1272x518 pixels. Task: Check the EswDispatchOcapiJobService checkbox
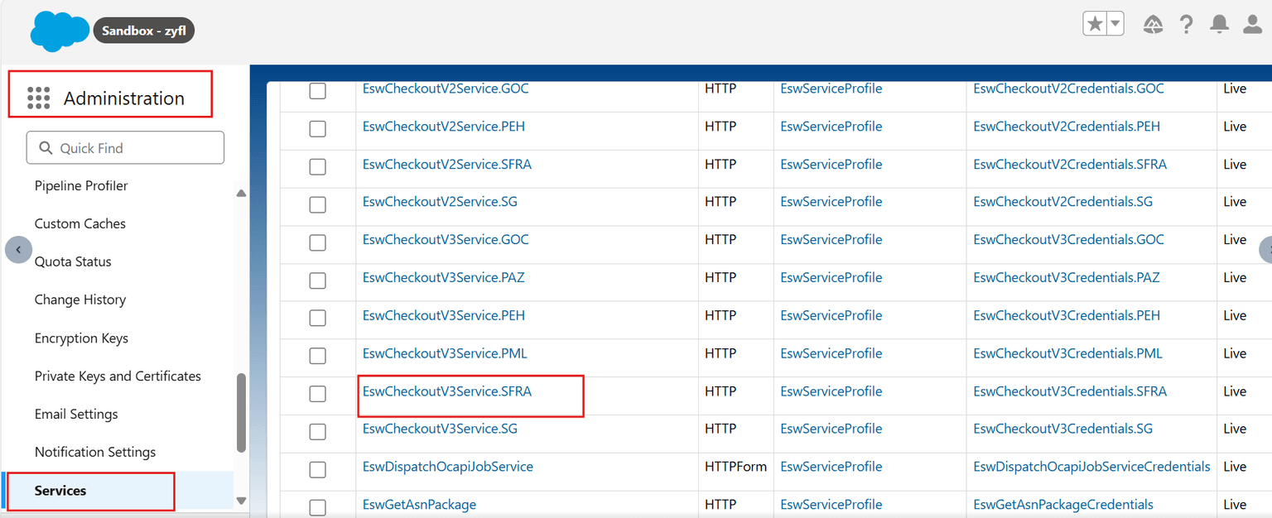point(317,470)
